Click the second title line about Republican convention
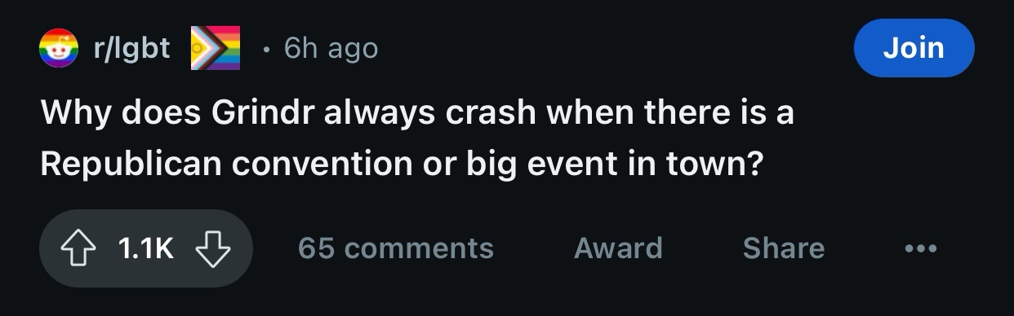 [x=401, y=166]
